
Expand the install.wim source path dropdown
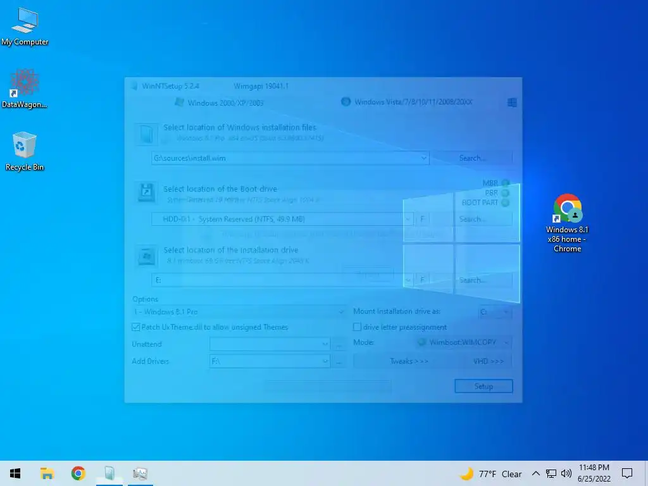(423, 158)
